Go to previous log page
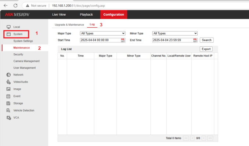Screen dimensions: 249x146 pyautogui.click(x=192, y=138)
